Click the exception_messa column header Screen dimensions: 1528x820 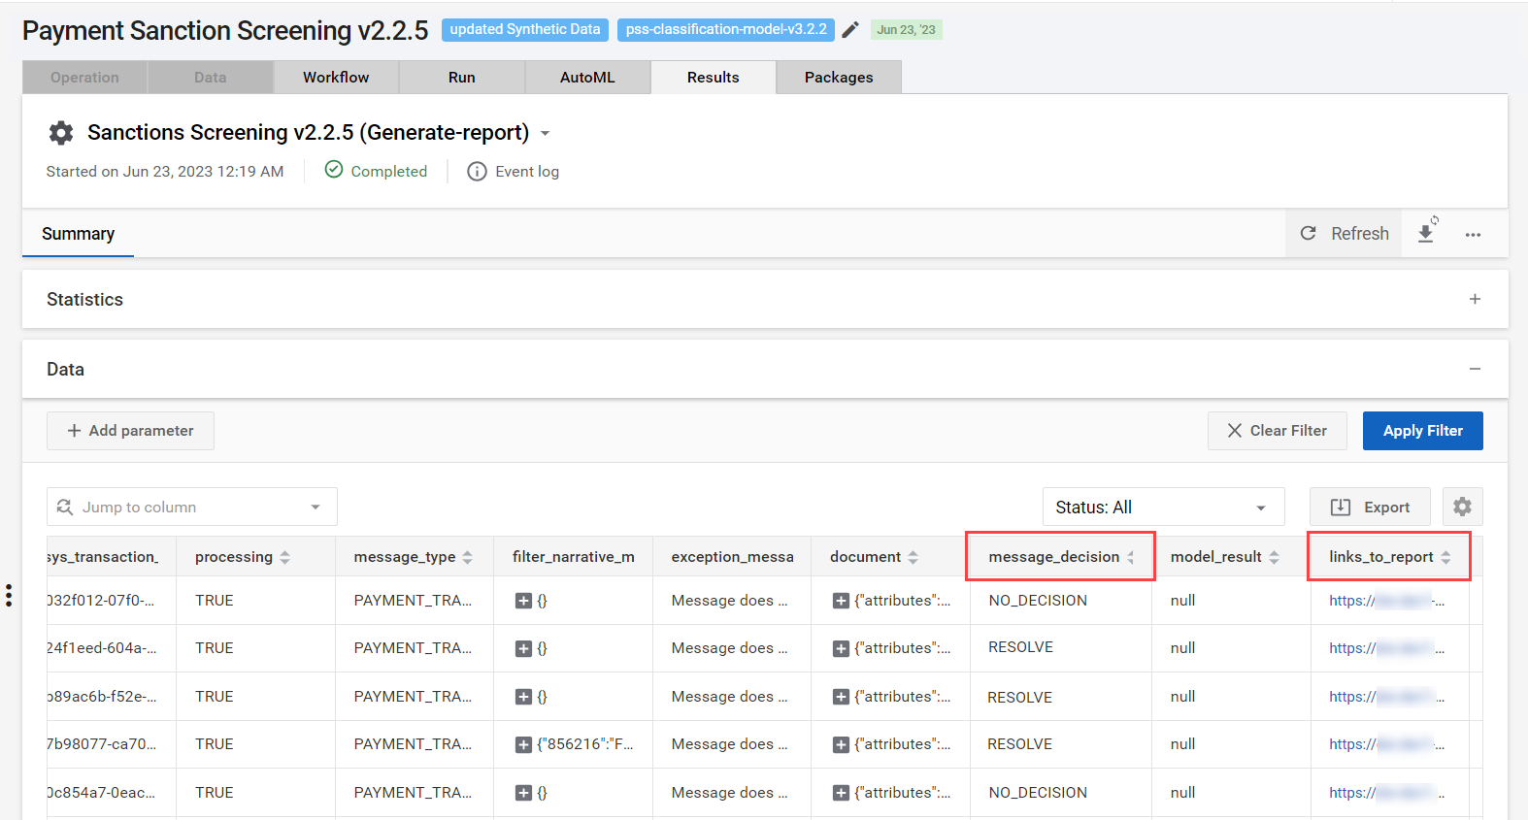(733, 557)
